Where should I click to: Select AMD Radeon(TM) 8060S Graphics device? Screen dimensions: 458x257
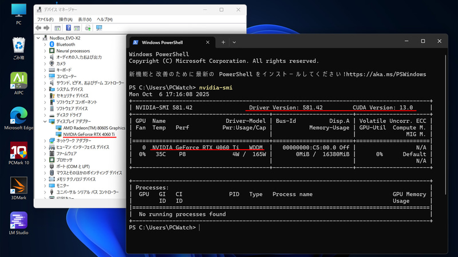click(94, 127)
